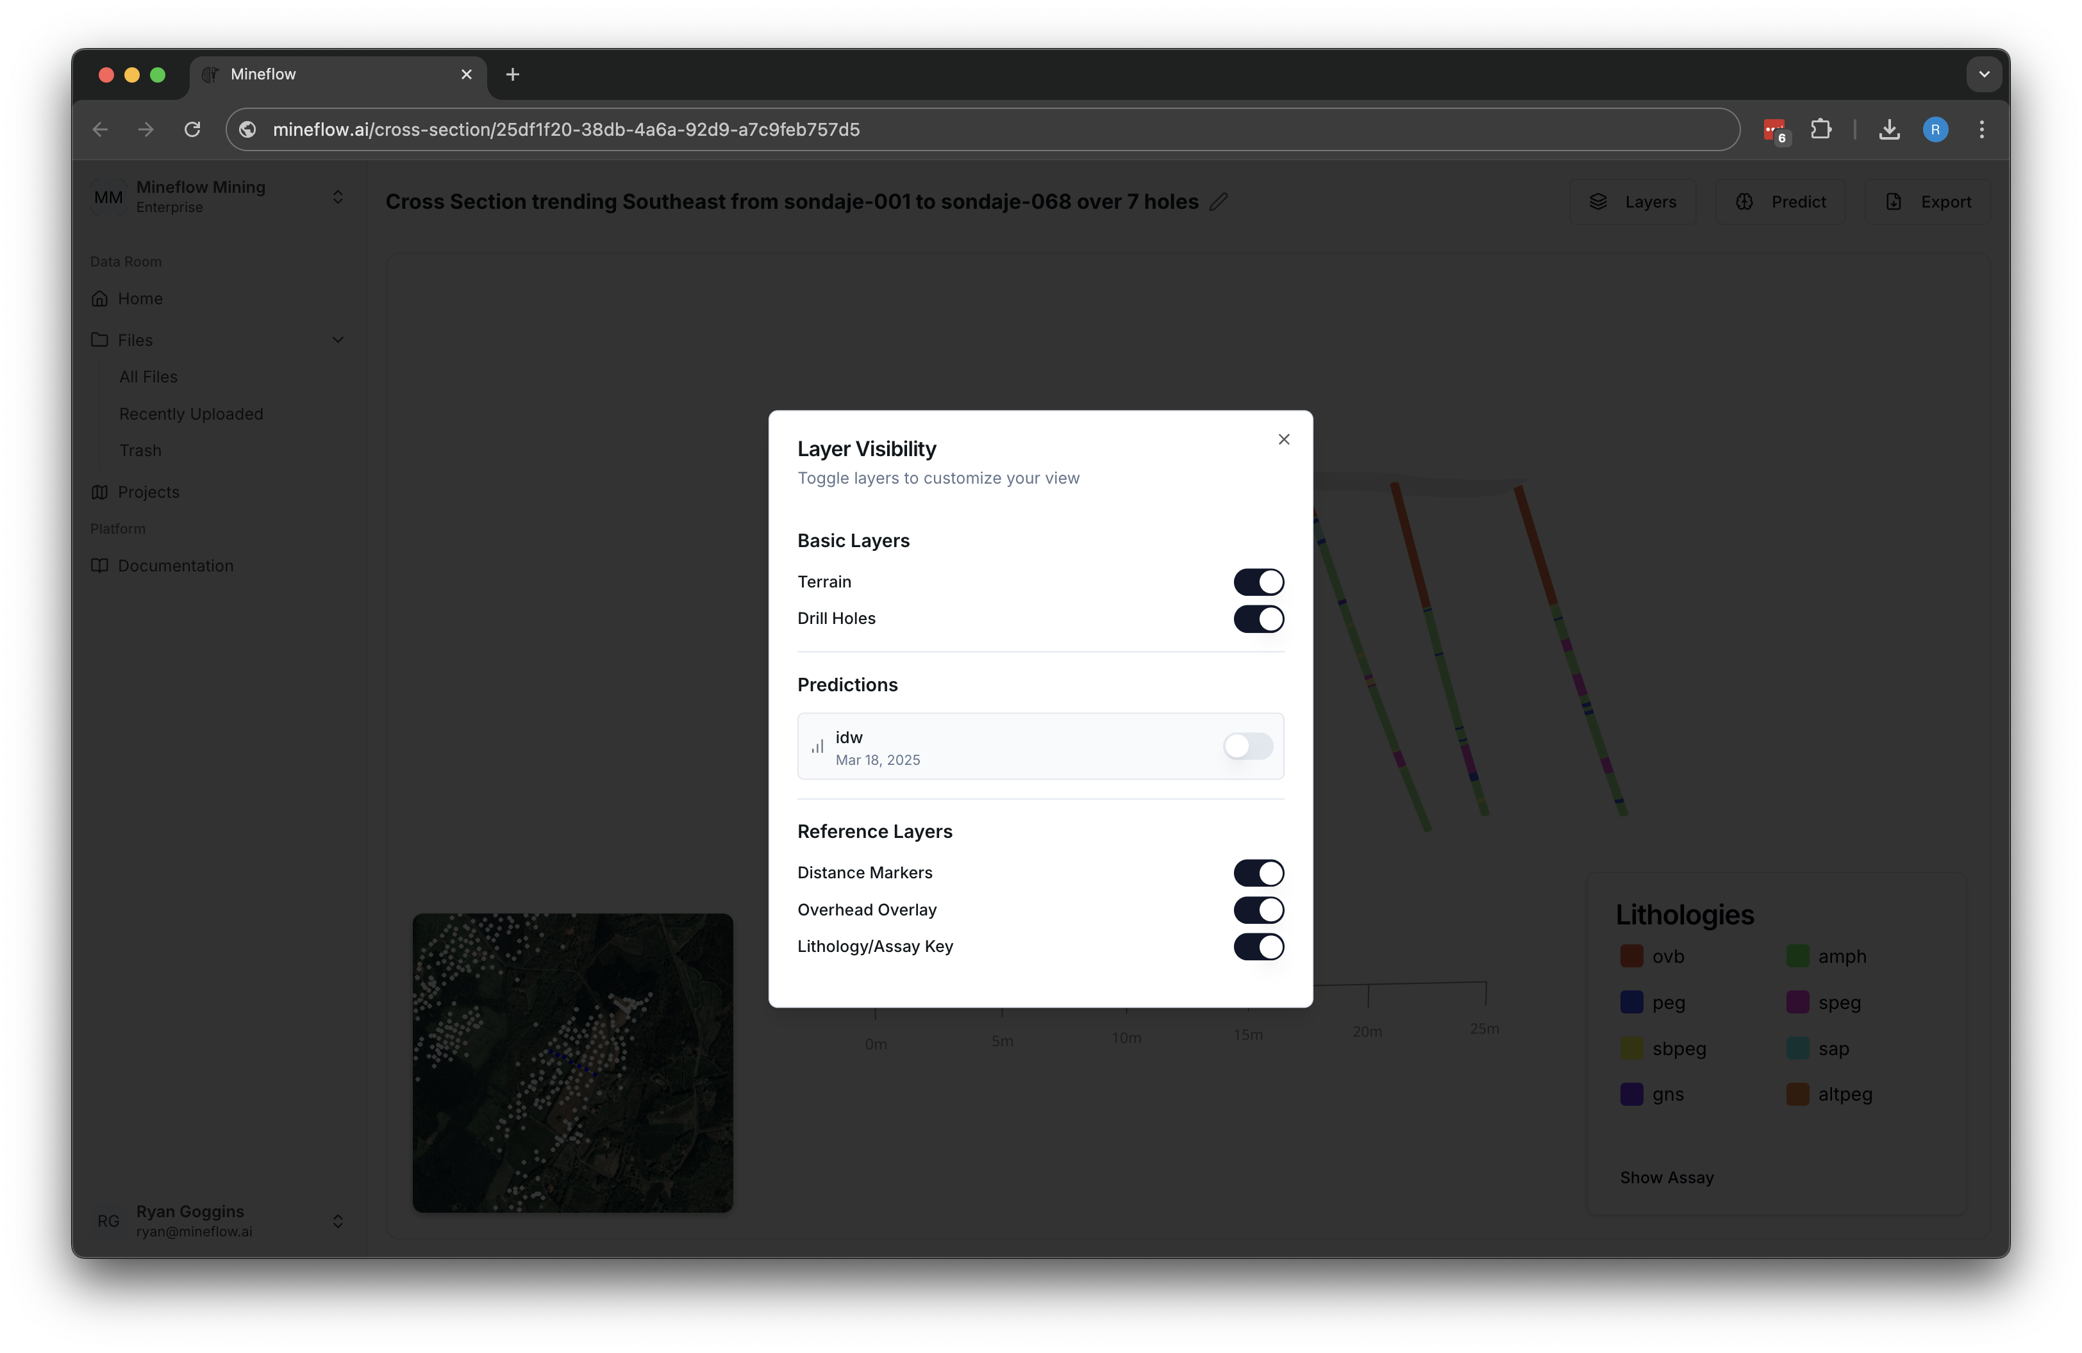Turn off the Drill Holes toggle

[x=1258, y=619]
